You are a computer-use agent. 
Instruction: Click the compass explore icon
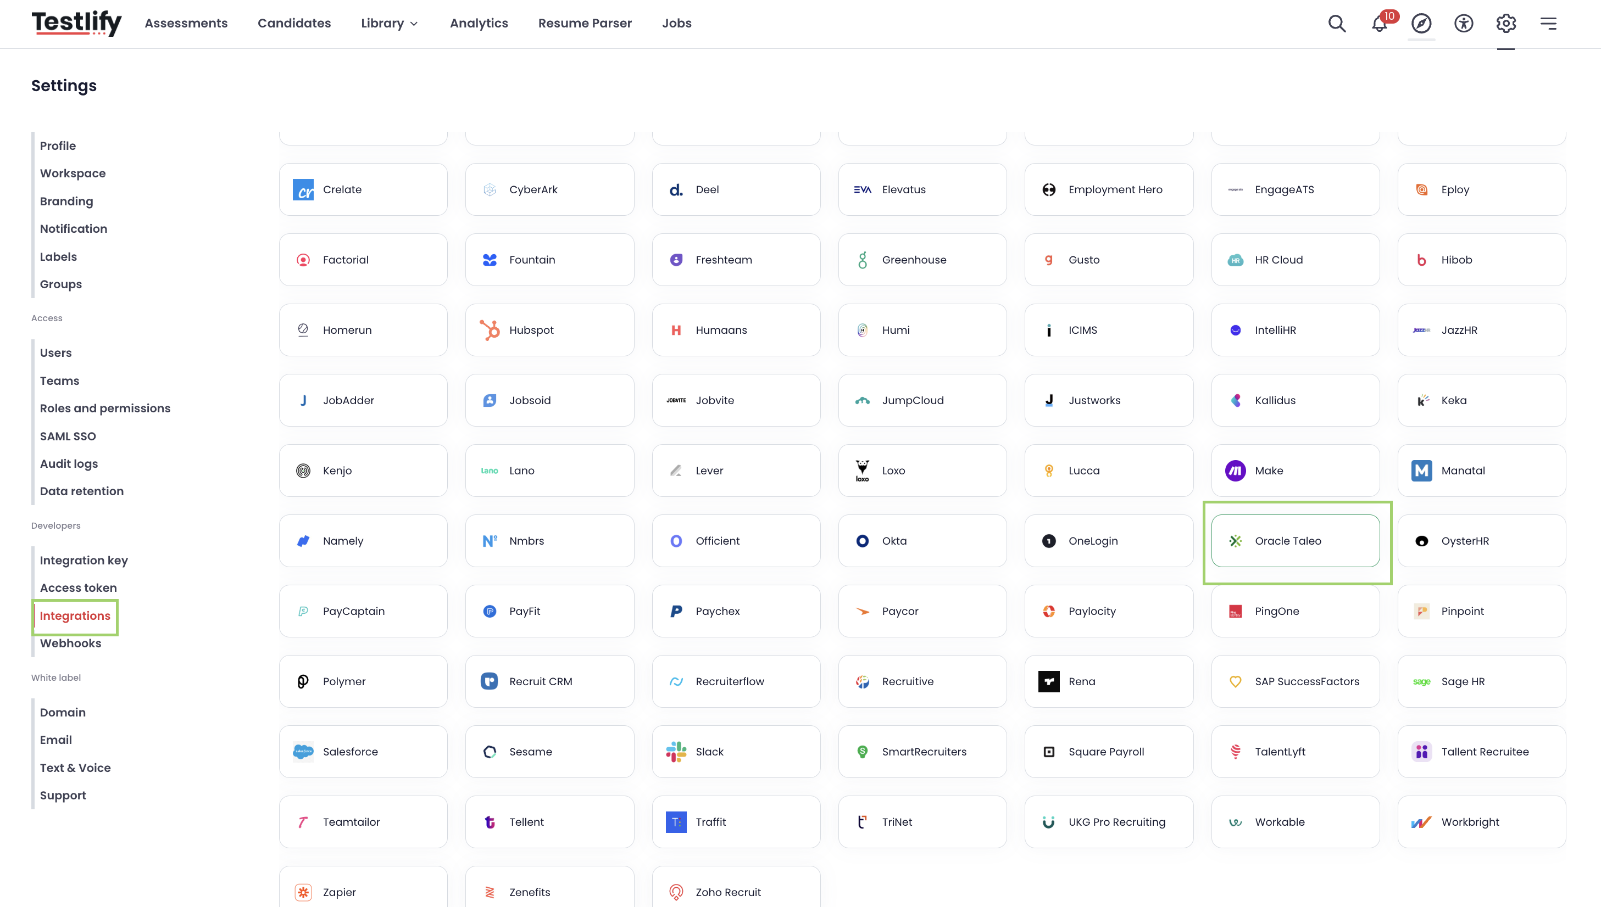tap(1421, 24)
